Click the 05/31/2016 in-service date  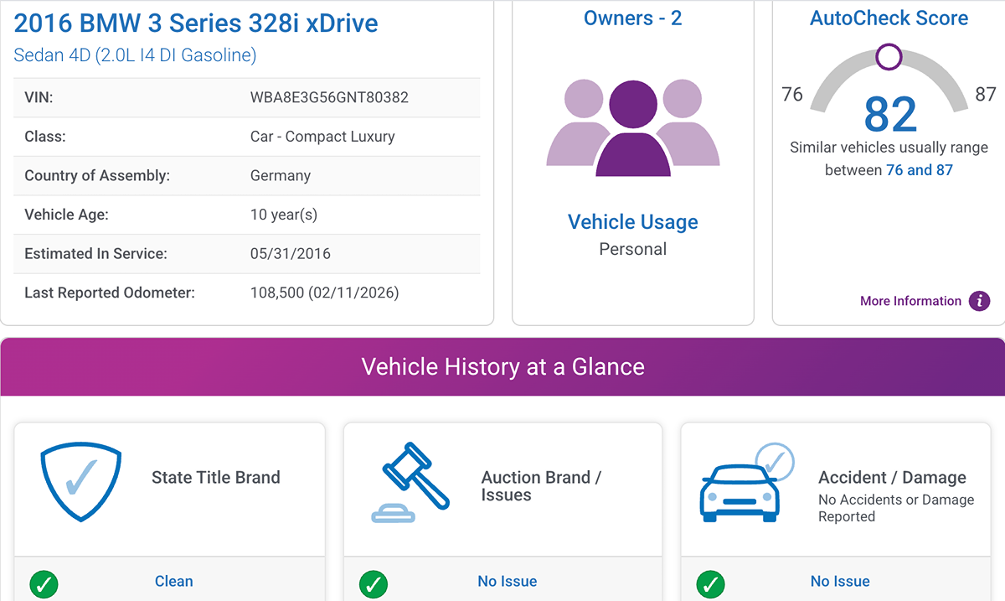291,254
